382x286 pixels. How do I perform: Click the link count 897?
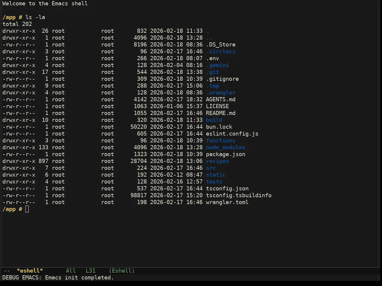(x=43, y=161)
